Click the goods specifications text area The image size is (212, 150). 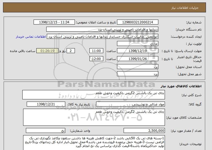point(94,117)
